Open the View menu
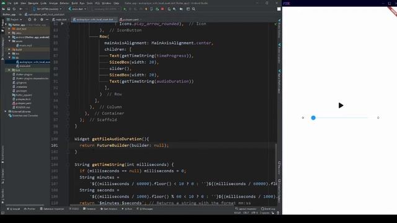 tap(24, 3)
